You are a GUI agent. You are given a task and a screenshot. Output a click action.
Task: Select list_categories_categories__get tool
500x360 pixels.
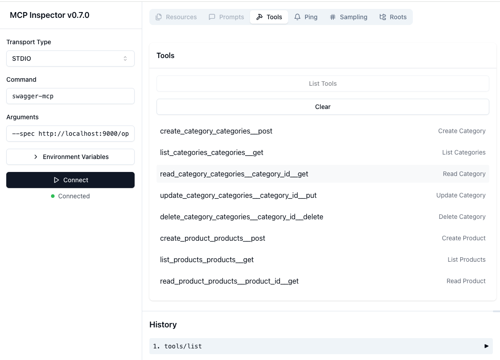[x=323, y=152]
